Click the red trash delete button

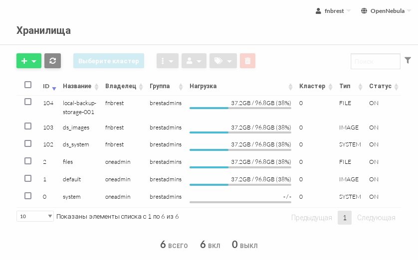[247, 61]
